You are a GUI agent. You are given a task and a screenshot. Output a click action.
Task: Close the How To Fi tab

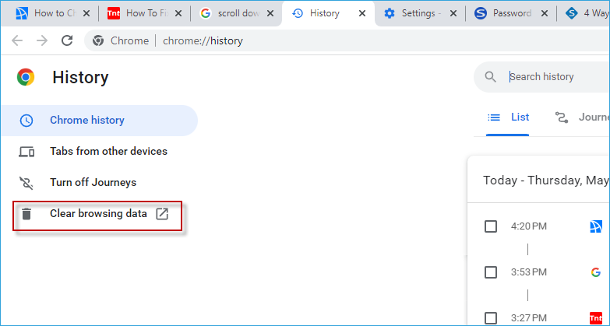pyautogui.click(x=178, y=13)
